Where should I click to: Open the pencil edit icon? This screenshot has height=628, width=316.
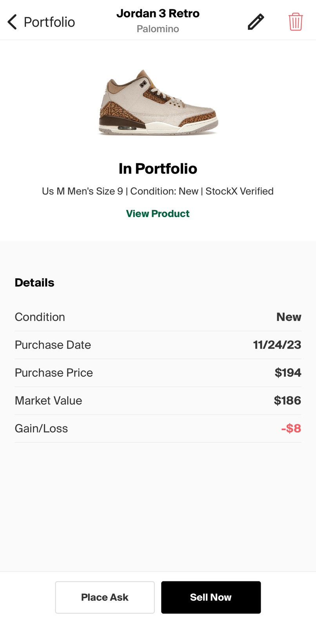click(x=256, y=22)
